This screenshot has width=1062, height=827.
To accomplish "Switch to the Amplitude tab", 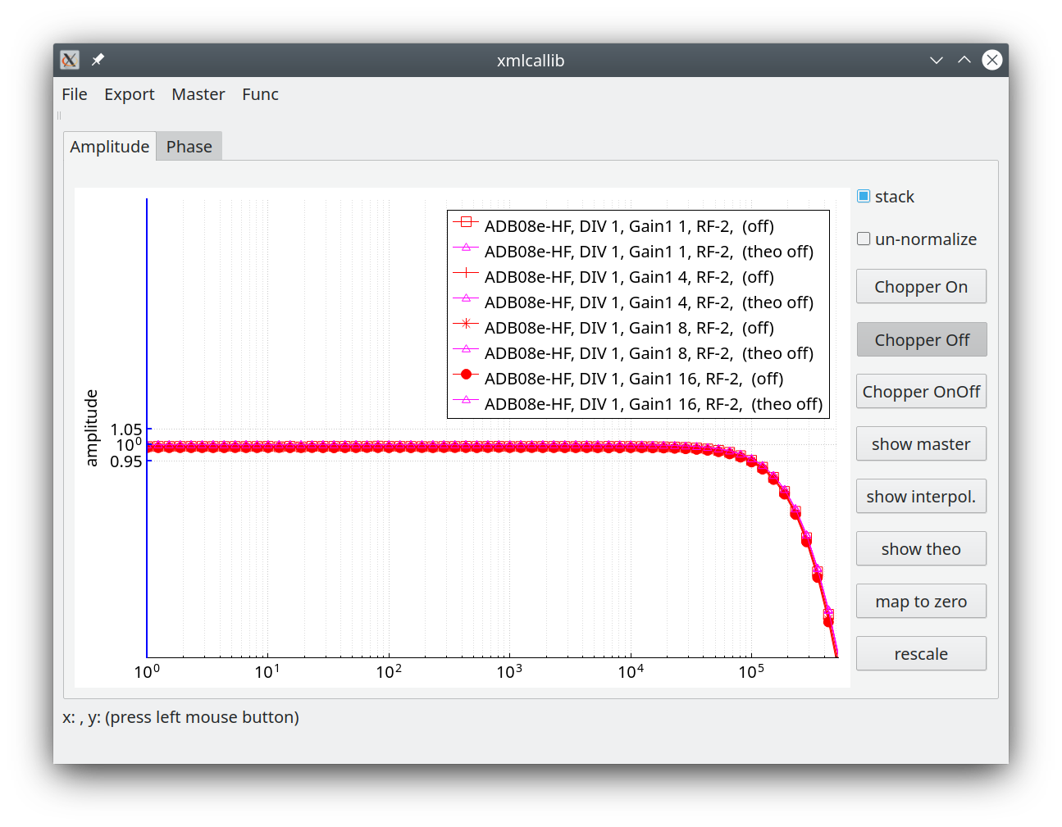I will tap(110, 147).
